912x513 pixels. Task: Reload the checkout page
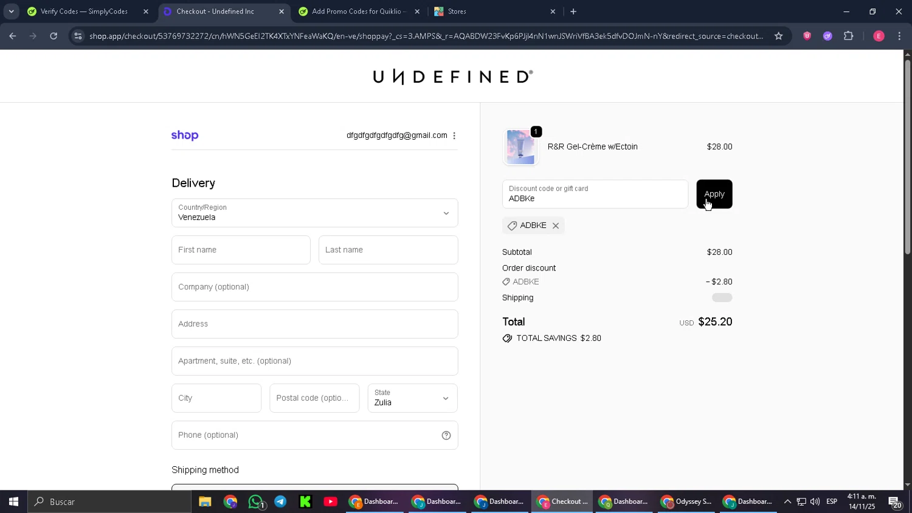[54, 36]
